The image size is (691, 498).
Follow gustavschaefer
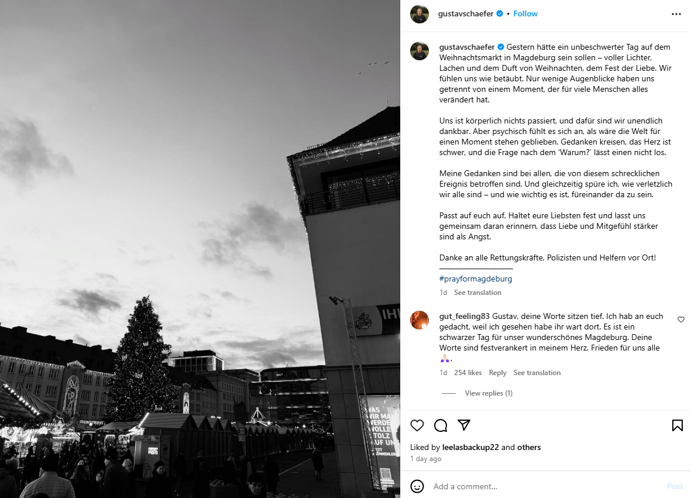pos(525,13)
